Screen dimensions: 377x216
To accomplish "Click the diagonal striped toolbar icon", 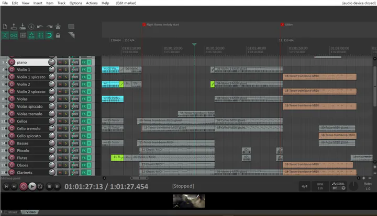I will [71, 35].
